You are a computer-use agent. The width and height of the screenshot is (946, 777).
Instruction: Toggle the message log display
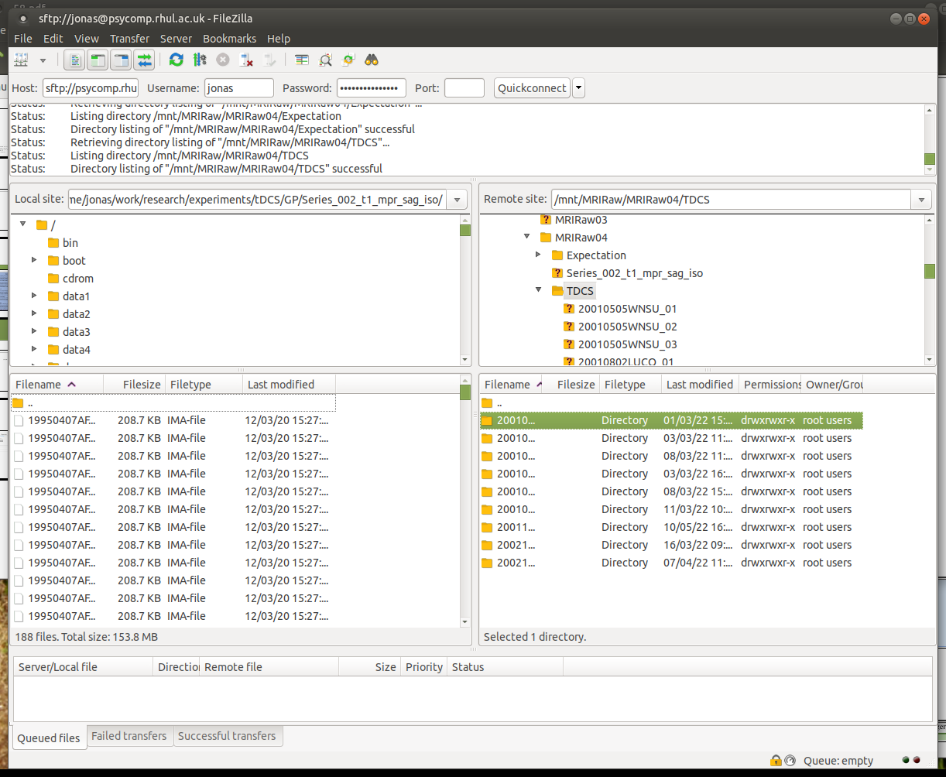(75, 60)
